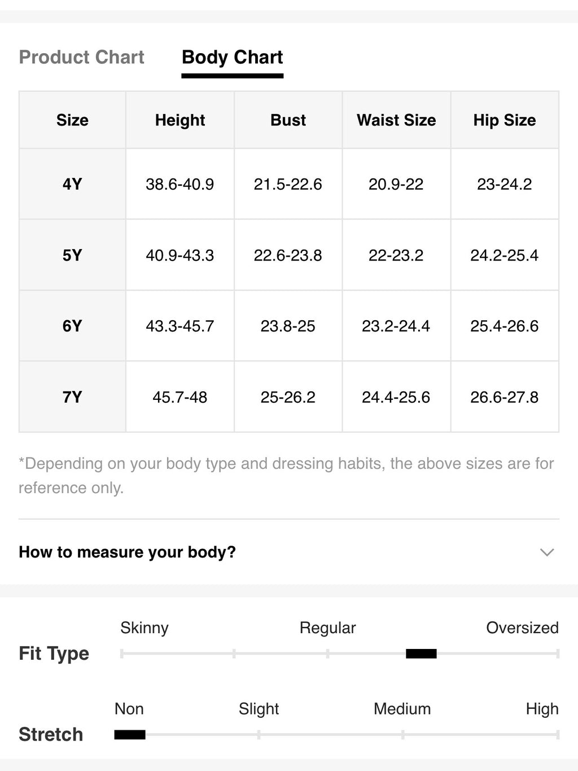Open How to measure your body section
Screen dimensions: 578x771
289,552
